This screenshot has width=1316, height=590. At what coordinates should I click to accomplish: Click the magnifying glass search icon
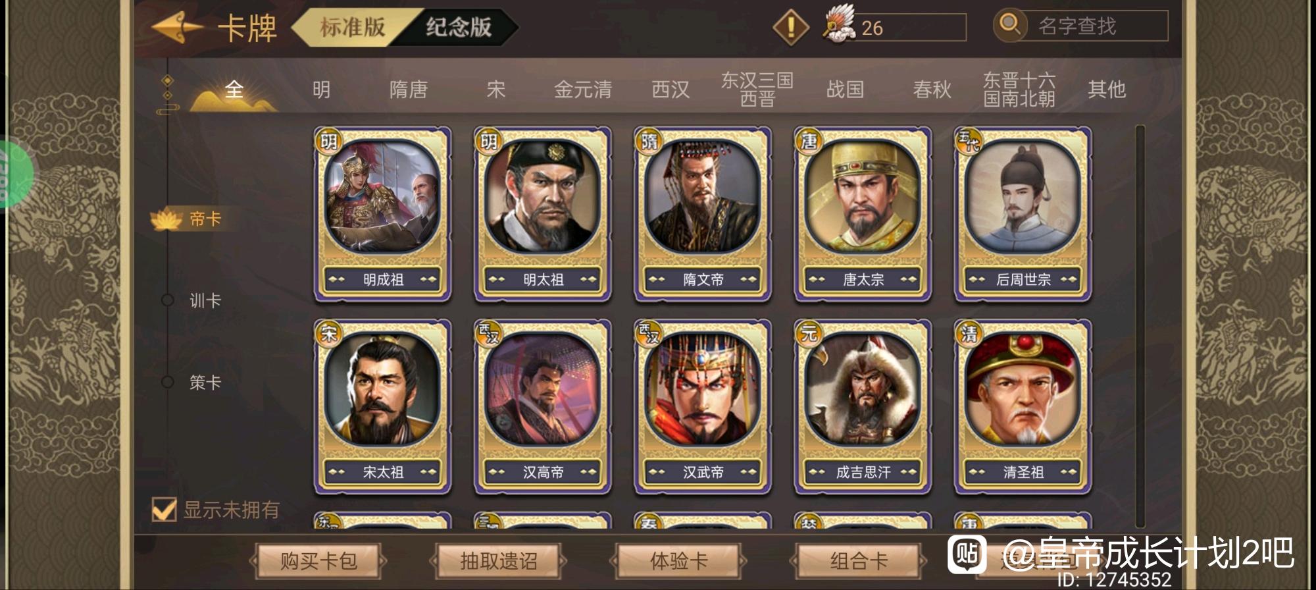pyautogui.click(x=1009, y=25)
